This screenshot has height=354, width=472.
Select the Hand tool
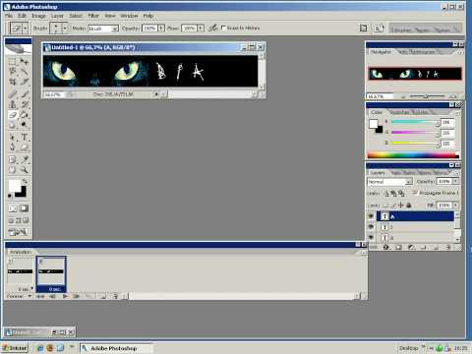pos(13,170)
